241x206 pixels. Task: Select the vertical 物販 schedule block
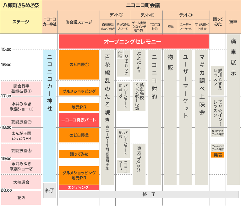tap(170, 117)
